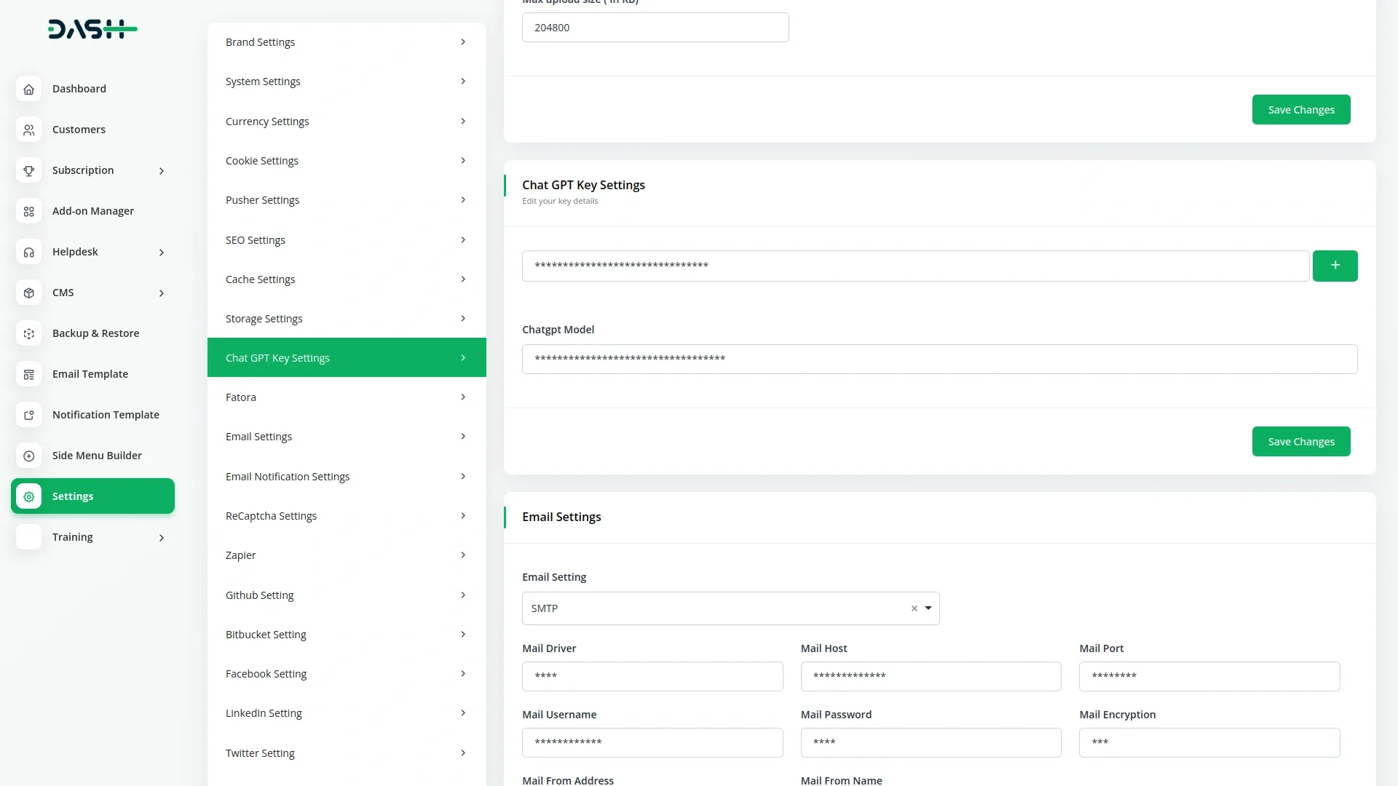Clear the SMTP selection with the x
The image size is (1398, 786).
click(914, 608)
